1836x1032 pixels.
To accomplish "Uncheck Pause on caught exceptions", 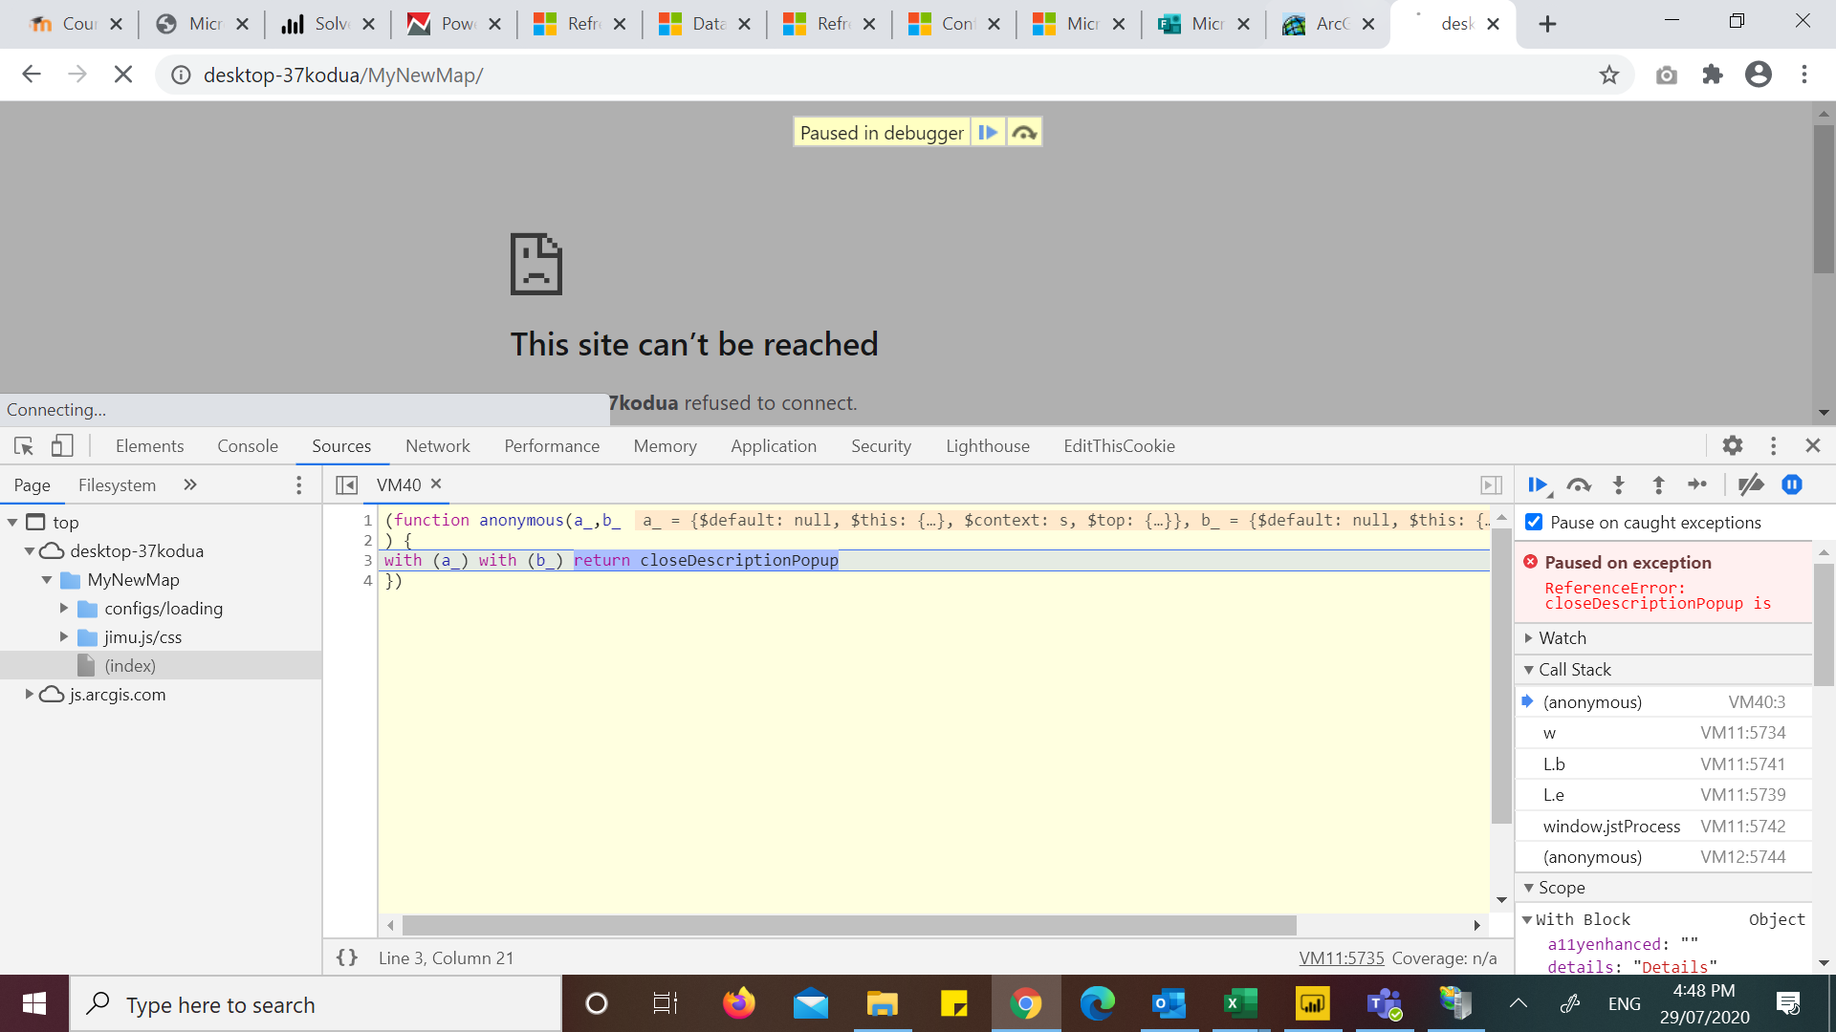I will pos(1534,522).
